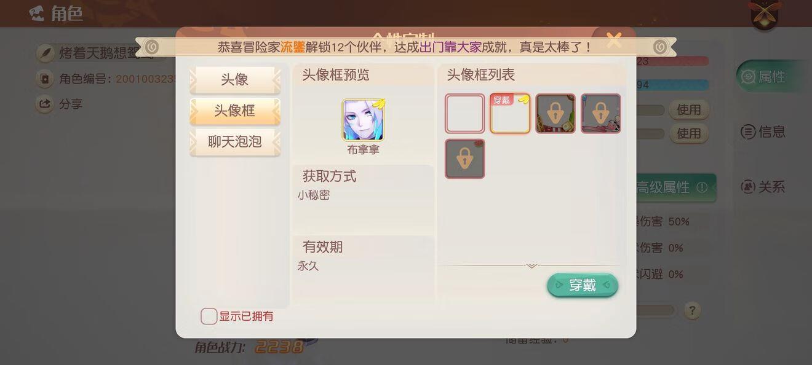Switch to the 头像 tab

[x=235, y=80]
